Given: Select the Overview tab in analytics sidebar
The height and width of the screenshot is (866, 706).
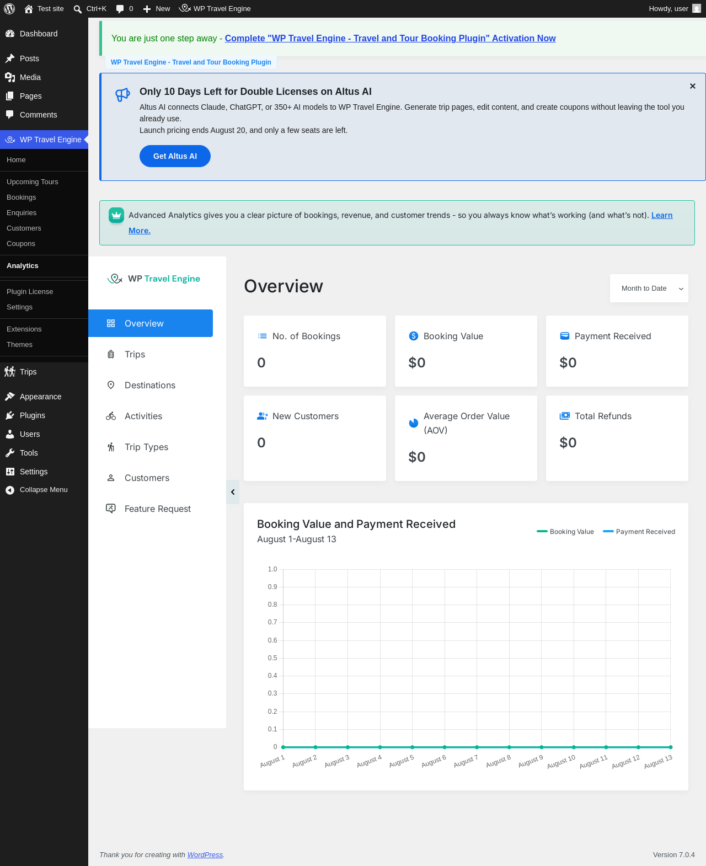Looking at the screenshot, I should [151, 323].
